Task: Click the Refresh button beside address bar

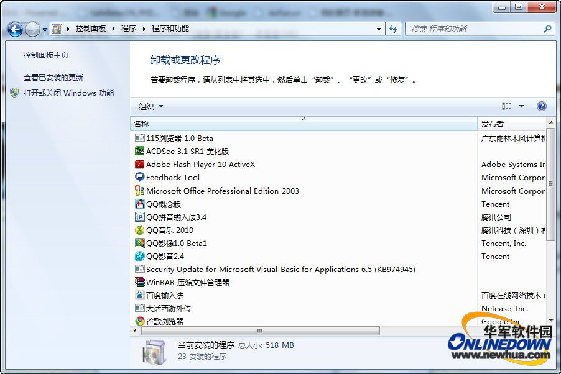Action: coord(393,29)
